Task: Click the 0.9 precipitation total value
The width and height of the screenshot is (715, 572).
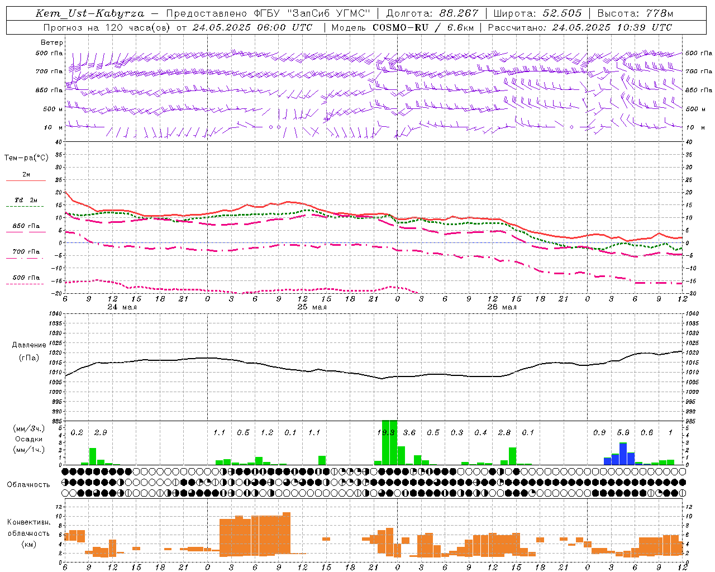Action: 599,432
